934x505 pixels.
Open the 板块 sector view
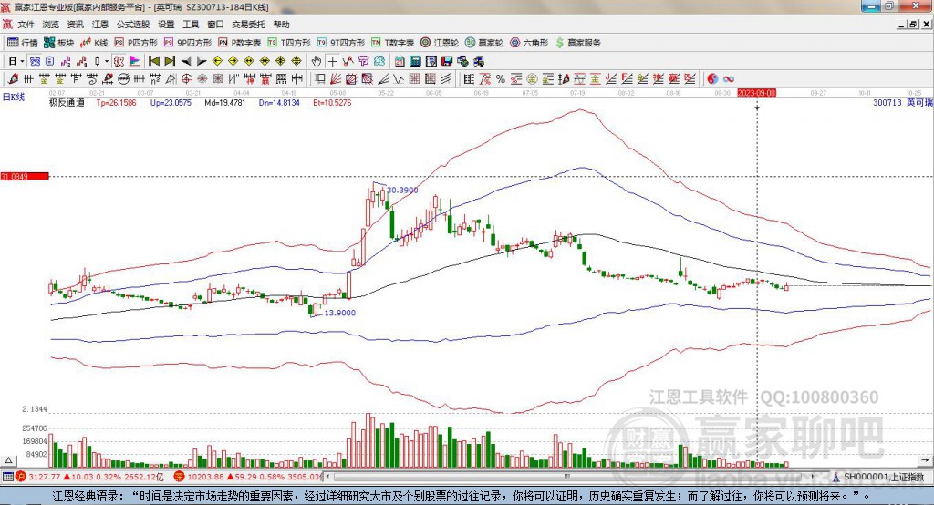[58, 43]
